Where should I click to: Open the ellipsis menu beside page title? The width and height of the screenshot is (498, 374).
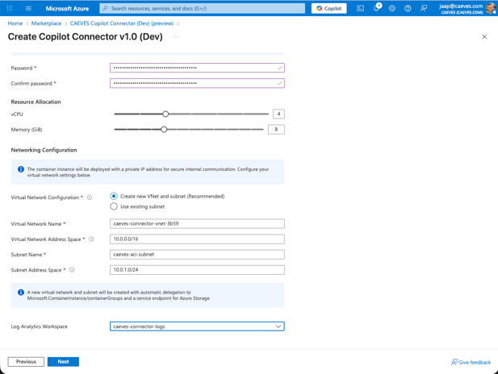tap(175, 37)
